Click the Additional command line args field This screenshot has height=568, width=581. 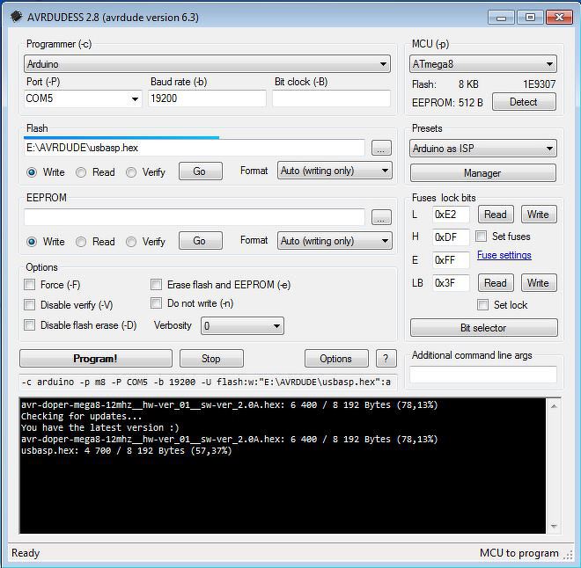click(x=482, y=375)
